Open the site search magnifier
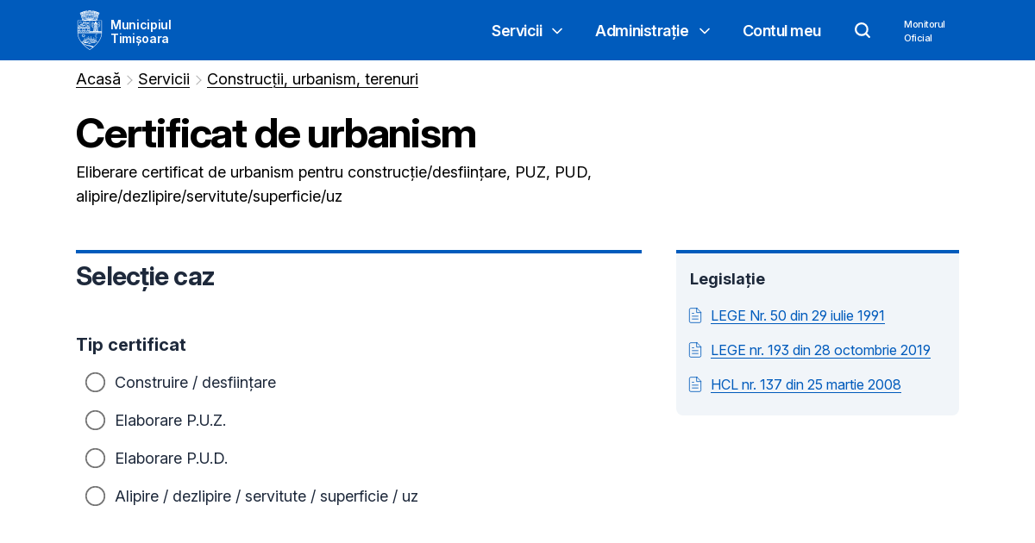This screenshot has width=1035, height=543. [x=862, y=30]
